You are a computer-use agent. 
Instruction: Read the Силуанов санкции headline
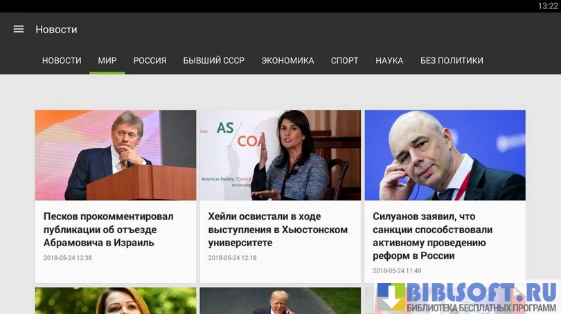pyautogui.click(x=433, y=236)
